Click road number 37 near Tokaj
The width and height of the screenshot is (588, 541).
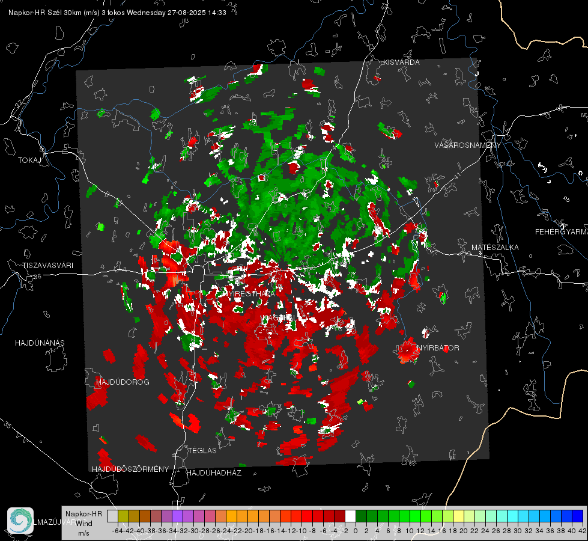19,103
